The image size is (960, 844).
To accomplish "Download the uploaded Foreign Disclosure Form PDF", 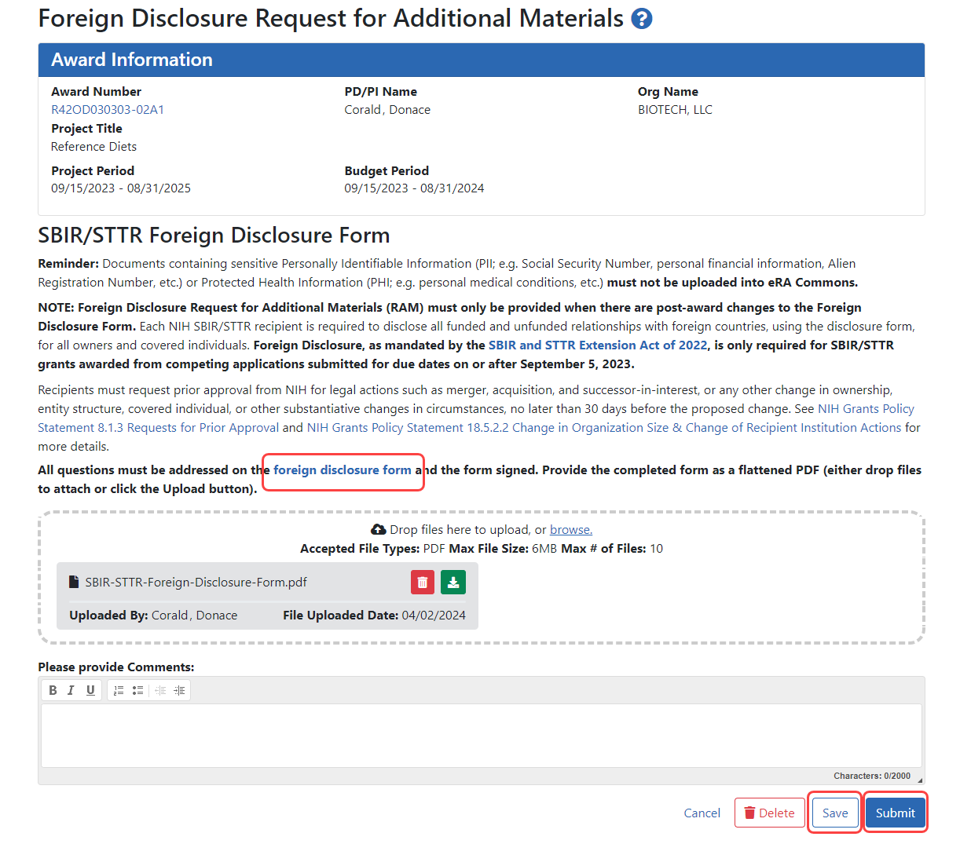I will [x=453, y=582].
